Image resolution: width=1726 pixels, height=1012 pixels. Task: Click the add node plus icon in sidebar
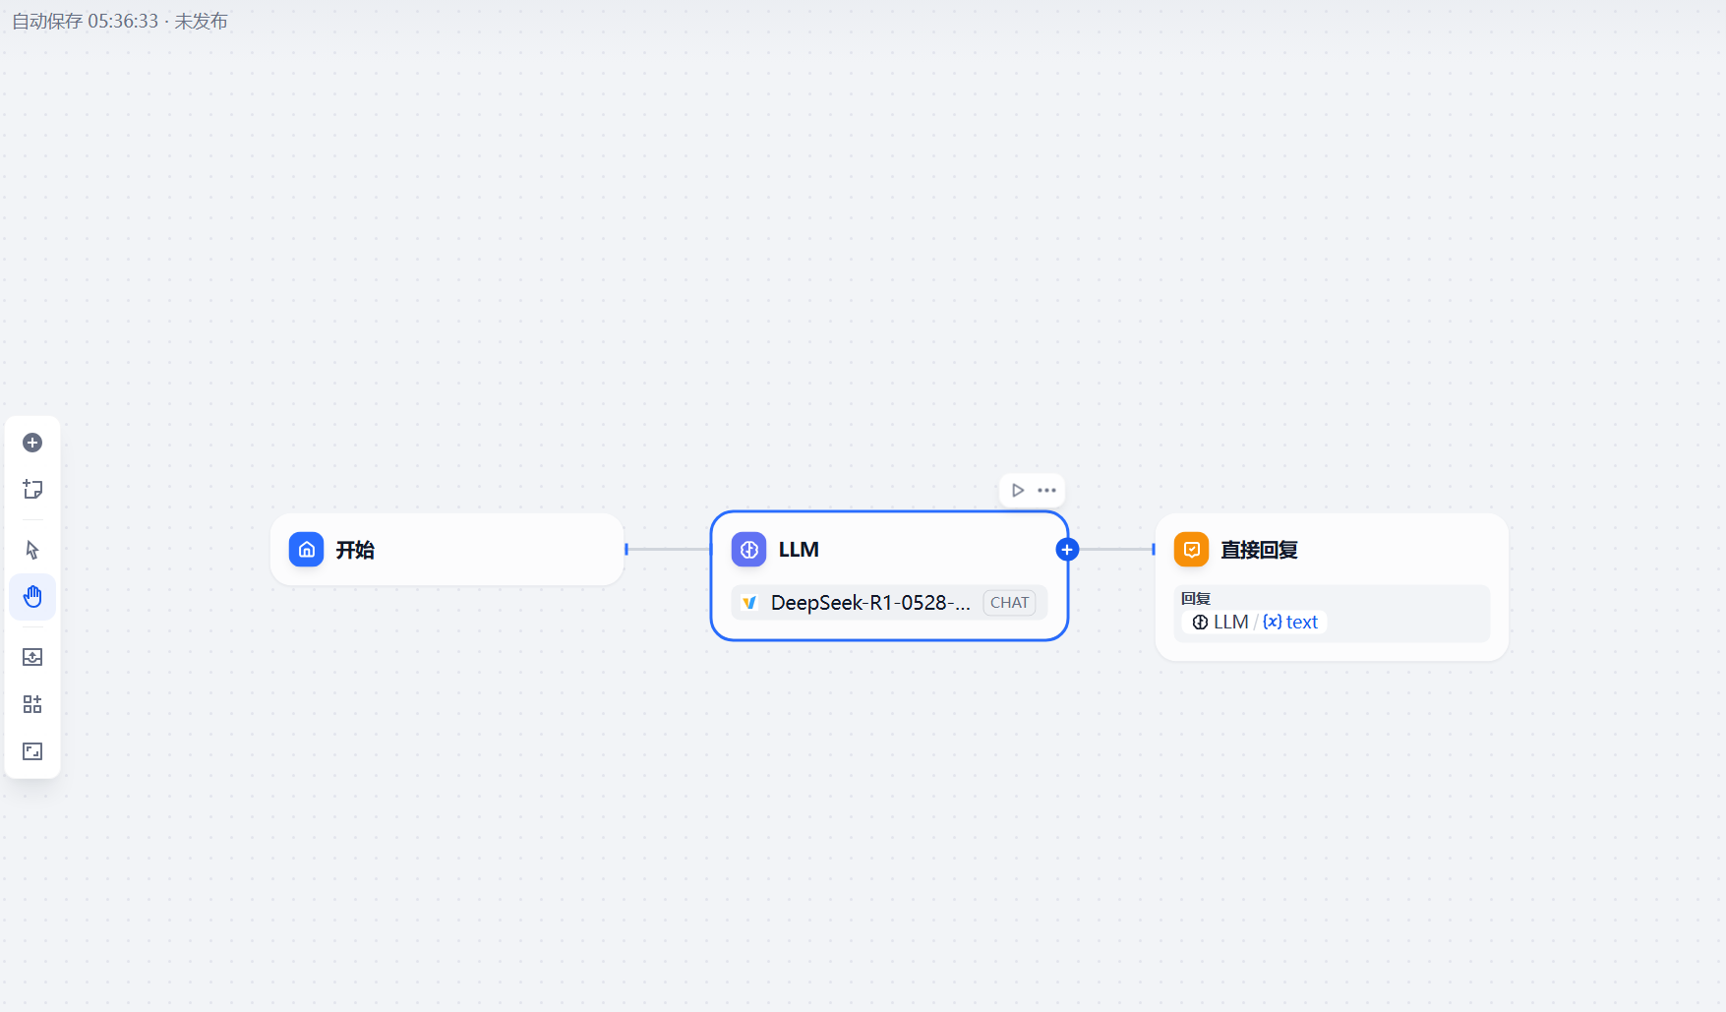(x=32, y=443)
